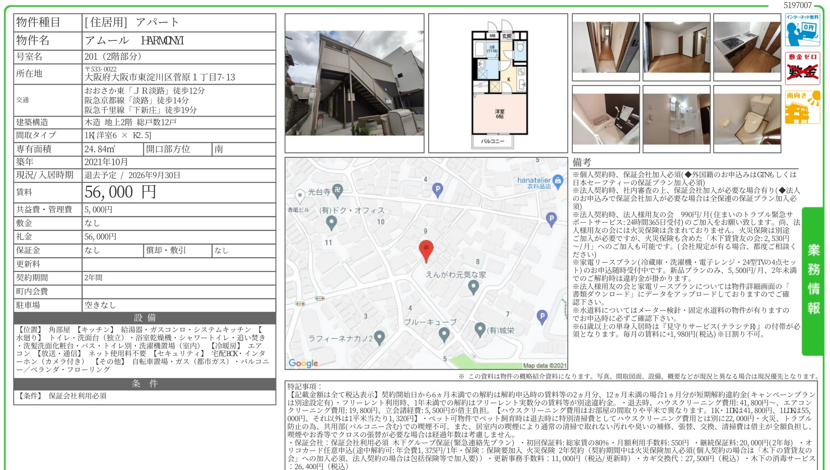
Task: Open the kitchen stove photo thumbnail
Action: coord(747,47)
